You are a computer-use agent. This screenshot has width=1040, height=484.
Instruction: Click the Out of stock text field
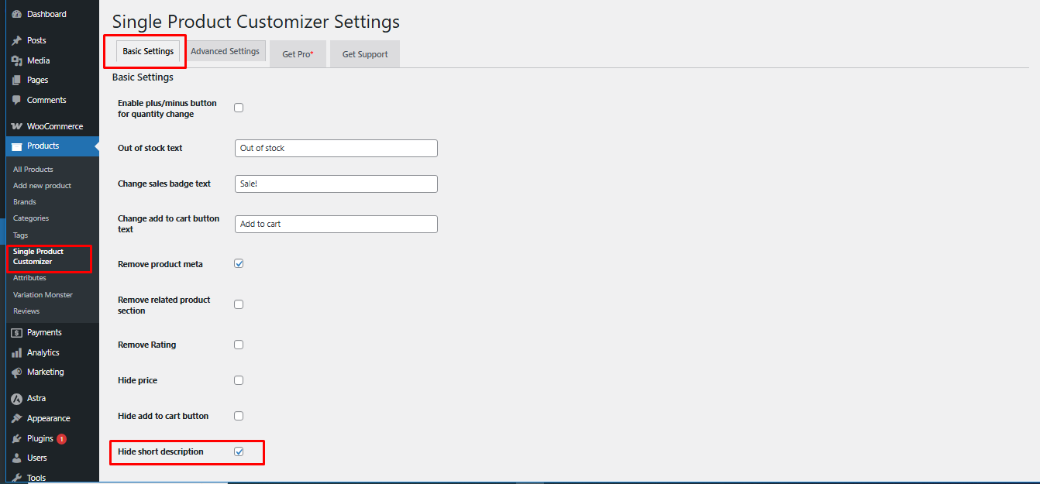click(336, 148)
